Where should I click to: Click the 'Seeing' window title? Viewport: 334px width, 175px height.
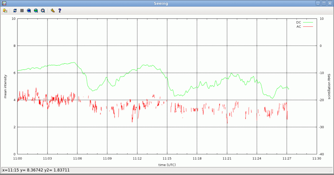click(x=161, y=3)
